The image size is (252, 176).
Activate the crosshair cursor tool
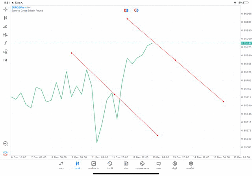coord(5,9)
